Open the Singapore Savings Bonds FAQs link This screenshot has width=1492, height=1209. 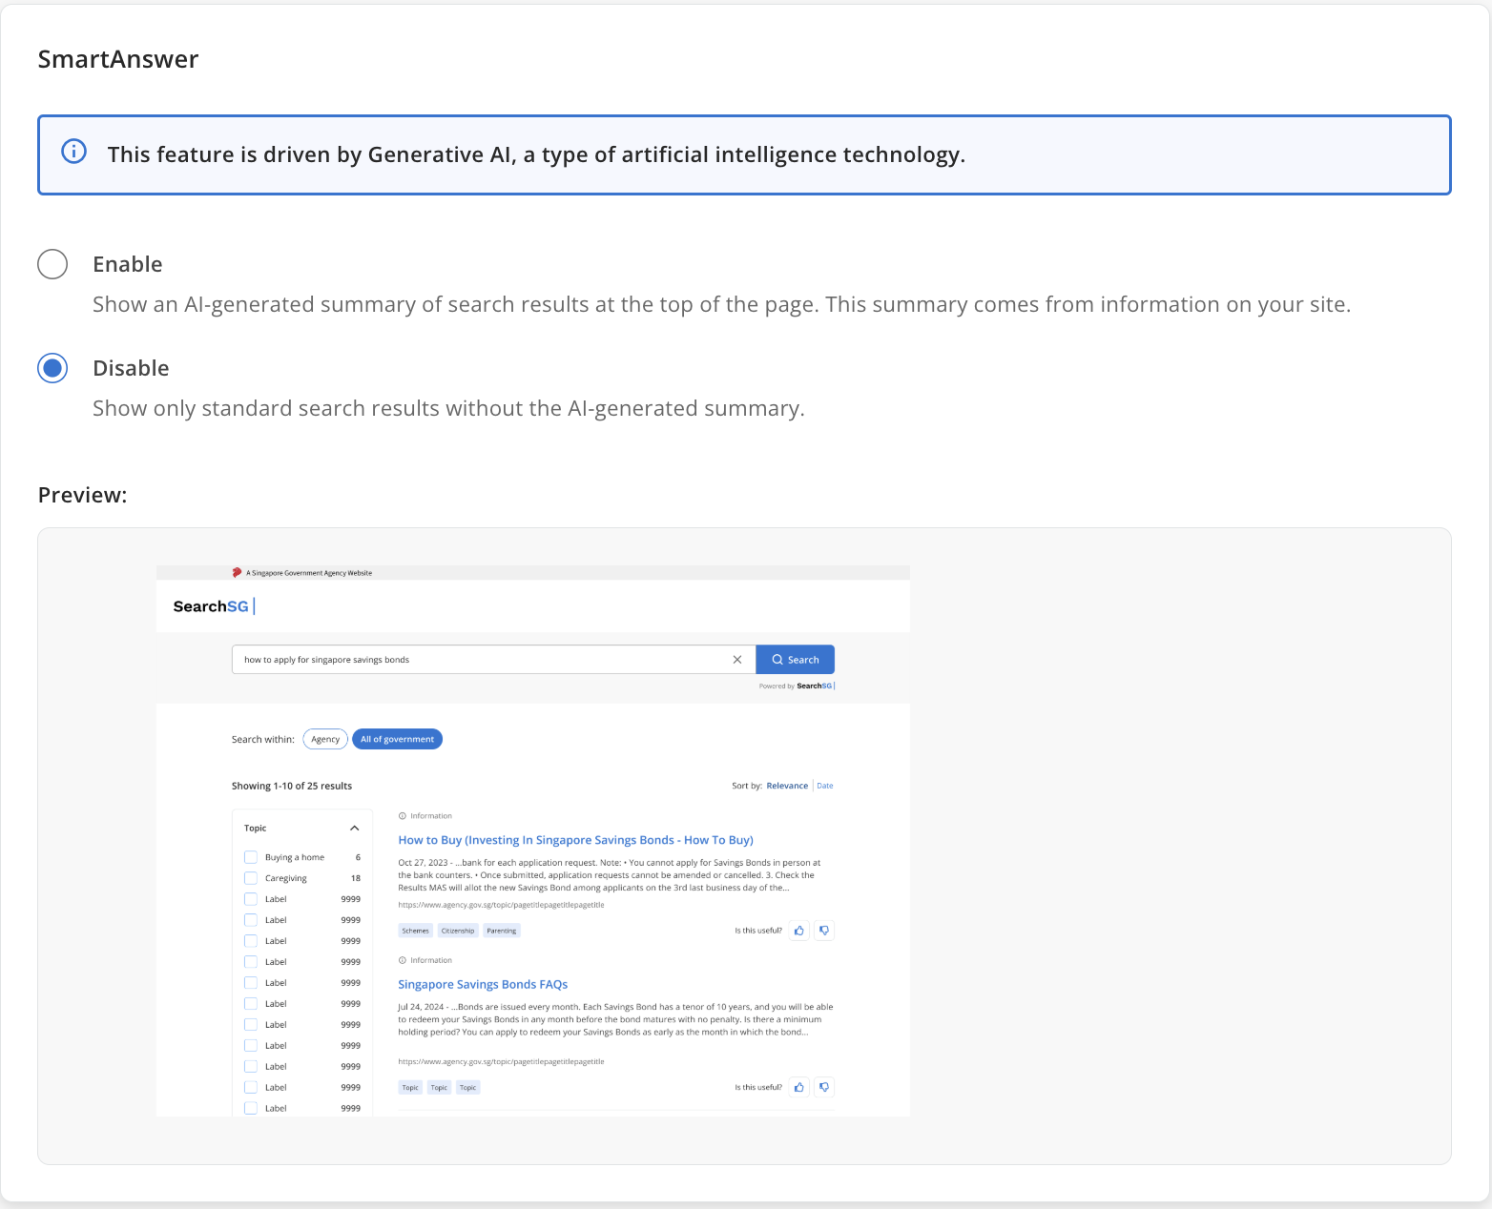coord(483,983)
